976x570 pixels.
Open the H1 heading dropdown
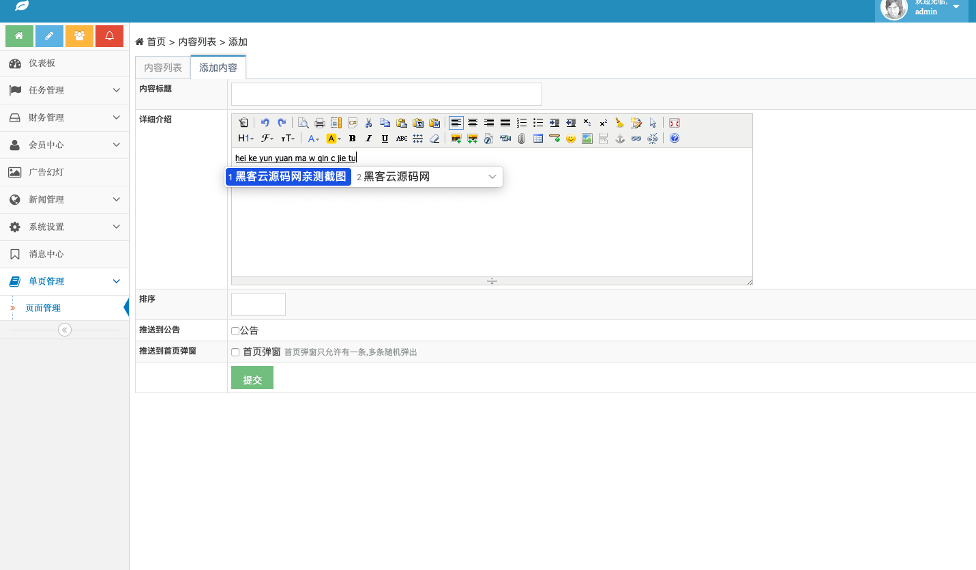coord(246,139)
